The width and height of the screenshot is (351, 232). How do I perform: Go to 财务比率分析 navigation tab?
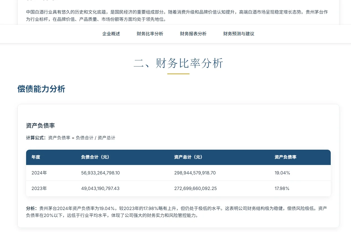click(x=150, y=34)
